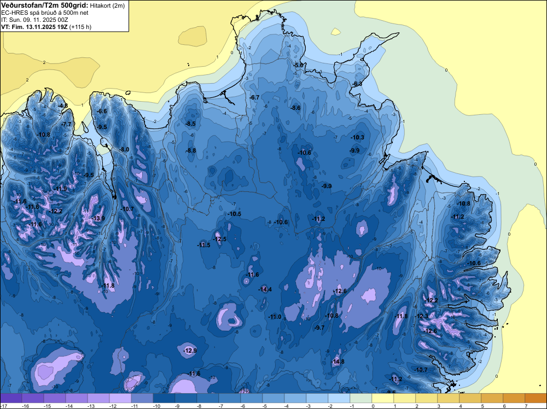
Task: Click the legend swatch labeled -11
Action: pos(142,398)
